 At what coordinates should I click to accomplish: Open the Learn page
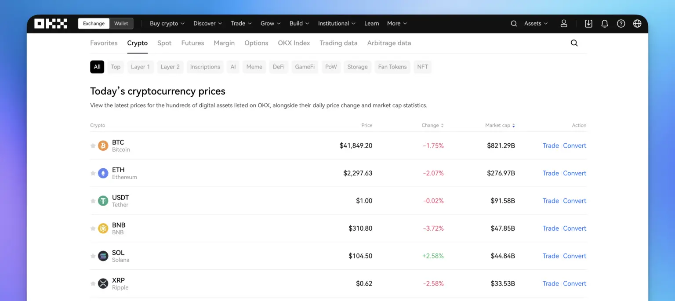[x=371, y=23]
